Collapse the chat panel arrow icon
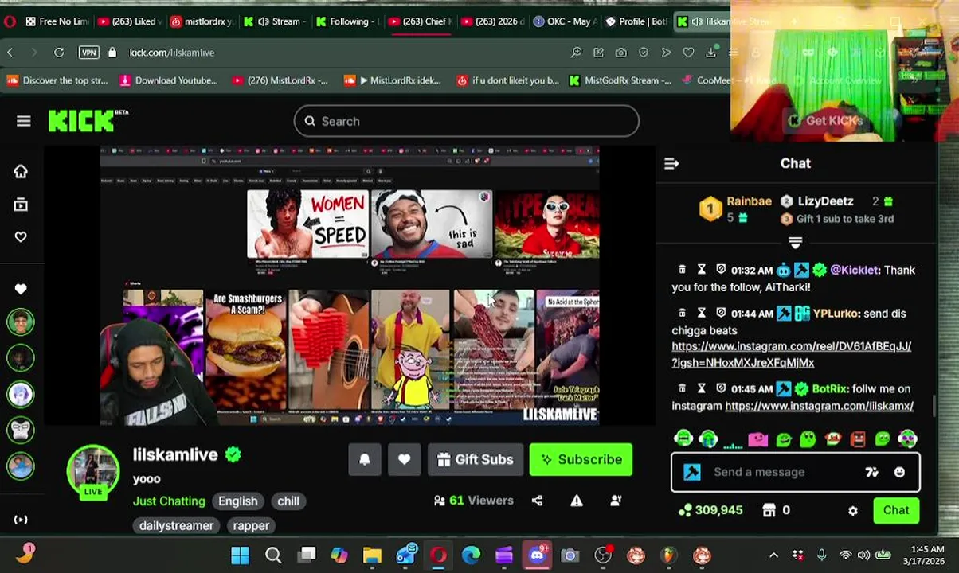 pyautogui.click(x=671, y=163)
